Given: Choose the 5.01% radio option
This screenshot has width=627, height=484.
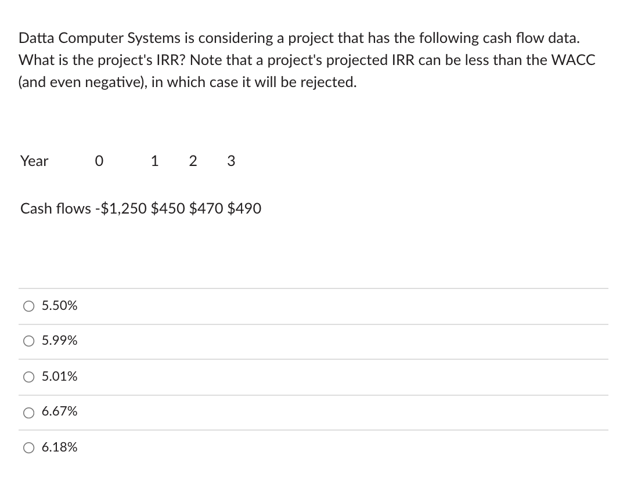Looking at the screenshot, I should [x=28, y=377].
